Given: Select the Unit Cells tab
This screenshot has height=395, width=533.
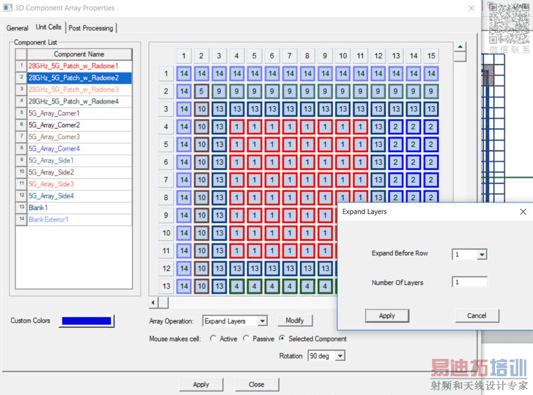Looking at the screenshot, I should [48, 27].
